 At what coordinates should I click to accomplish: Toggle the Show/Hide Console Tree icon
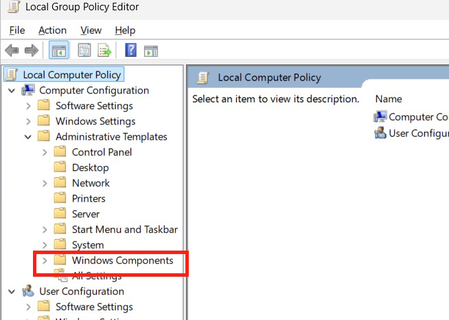(59, 51)
